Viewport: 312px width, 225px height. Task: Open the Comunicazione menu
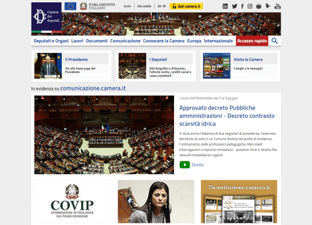coord(125,41)
